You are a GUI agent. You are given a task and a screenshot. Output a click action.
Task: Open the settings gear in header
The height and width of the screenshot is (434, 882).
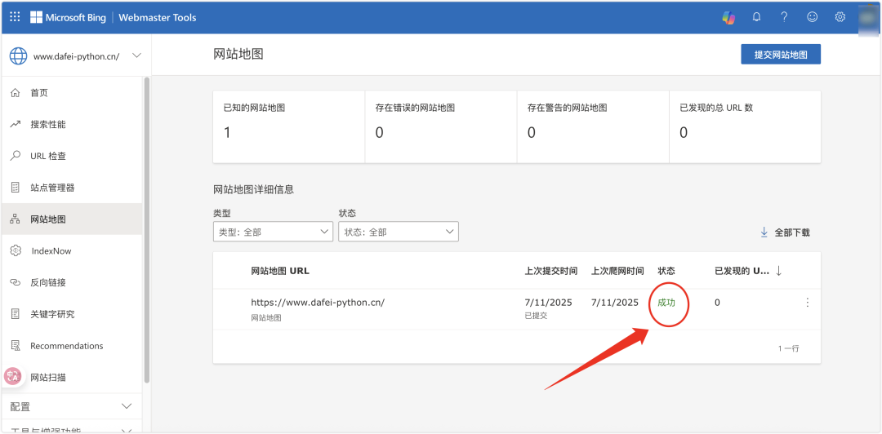tap(840, 17)
